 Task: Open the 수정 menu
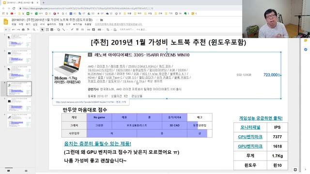pos(21,24)
